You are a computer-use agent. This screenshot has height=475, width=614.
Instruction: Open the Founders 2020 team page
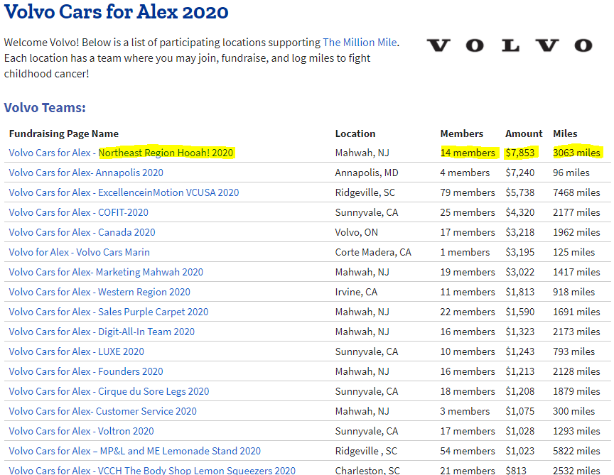tap(86, 371)
